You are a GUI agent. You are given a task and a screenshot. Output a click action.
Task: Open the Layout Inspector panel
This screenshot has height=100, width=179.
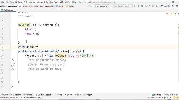click(x=171, y=95)
